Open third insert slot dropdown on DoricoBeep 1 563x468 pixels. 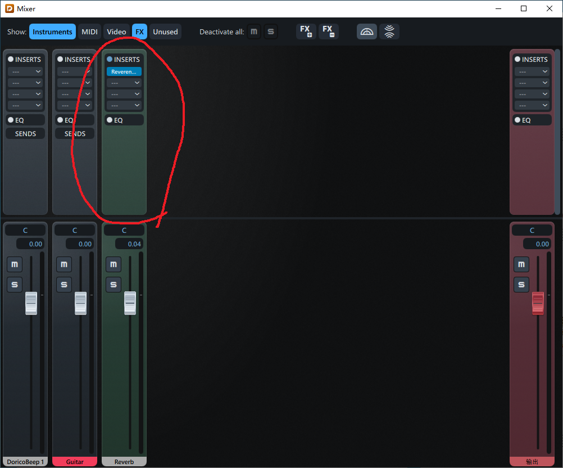pos(25,94)
